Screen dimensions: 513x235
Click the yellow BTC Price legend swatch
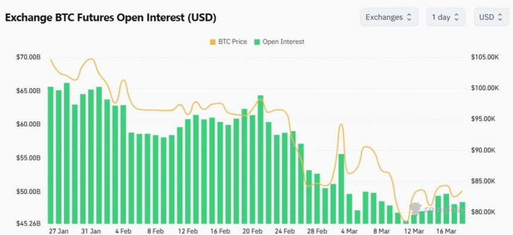click(x=213, y=42)
